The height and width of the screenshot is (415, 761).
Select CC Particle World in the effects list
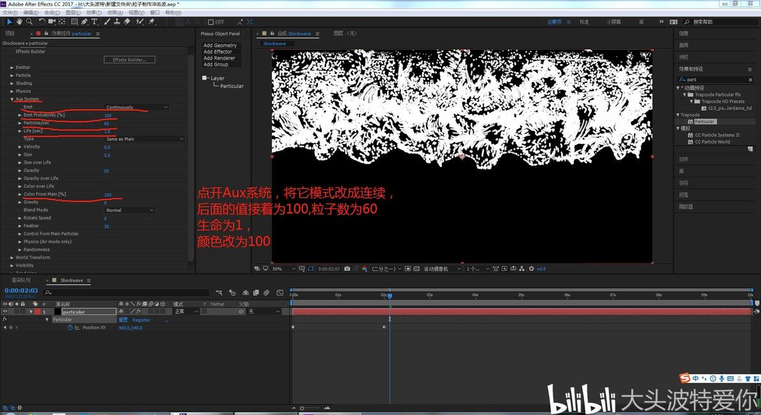click(x=712, y=142)
